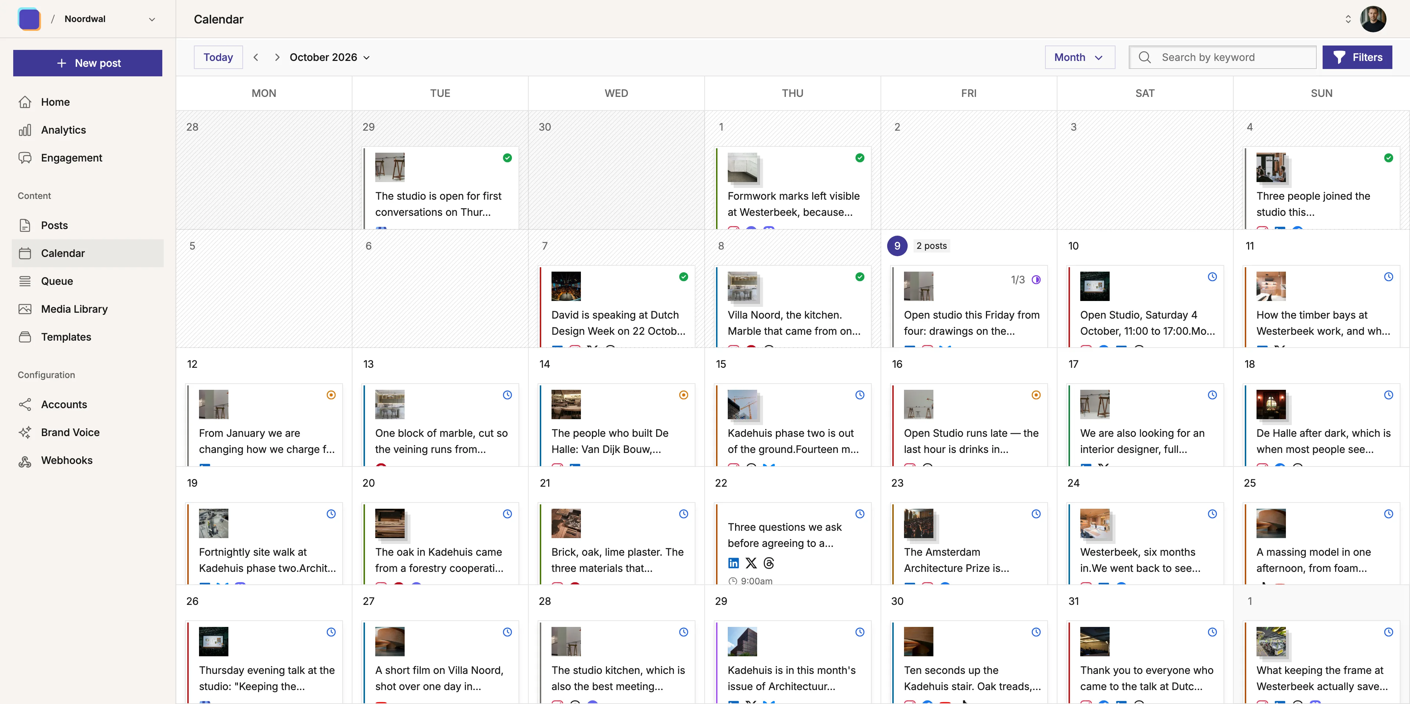The height and width of the screenshot is (704, 1410).
Task: Open the Templates icon
Action: click(x=25, y=337)
